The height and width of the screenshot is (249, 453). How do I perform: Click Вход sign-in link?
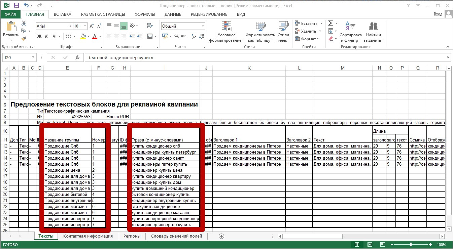(438, 14)
